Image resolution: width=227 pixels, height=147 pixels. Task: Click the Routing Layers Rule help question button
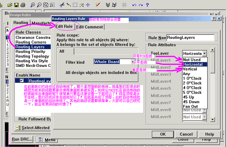tap(214, 19)
